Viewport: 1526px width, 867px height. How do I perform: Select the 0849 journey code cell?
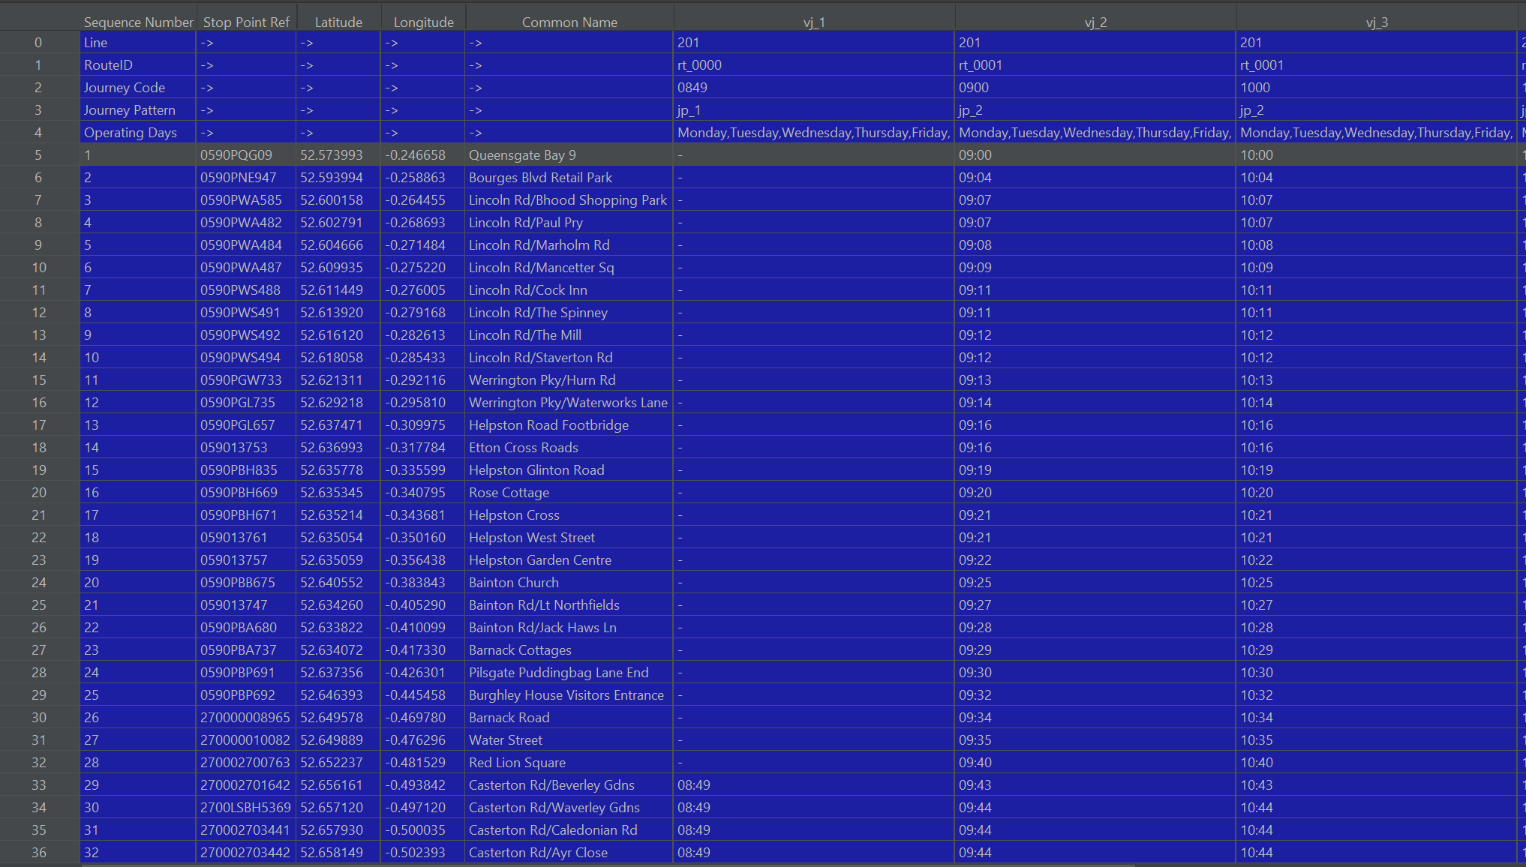(x=814, y=88)
